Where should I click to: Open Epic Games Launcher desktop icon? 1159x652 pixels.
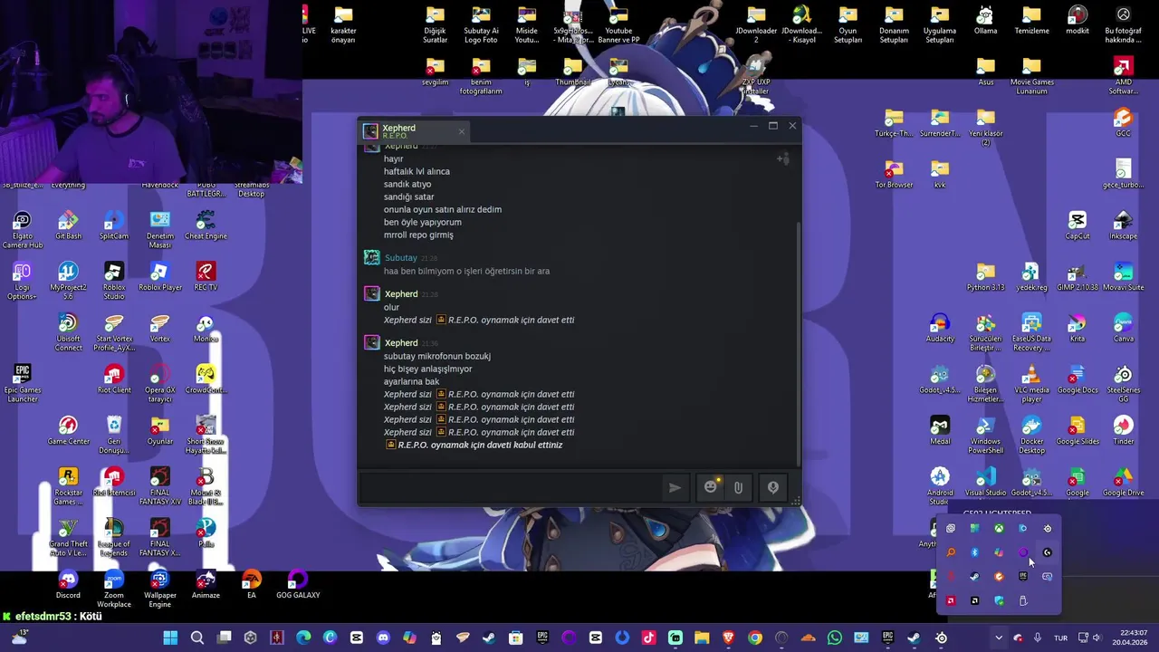pos(22,383)
